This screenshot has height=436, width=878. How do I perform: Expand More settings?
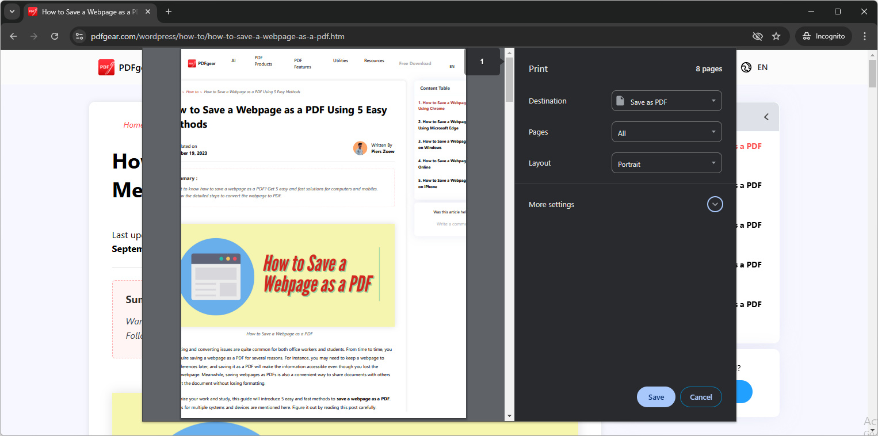[x=715, y=204]
